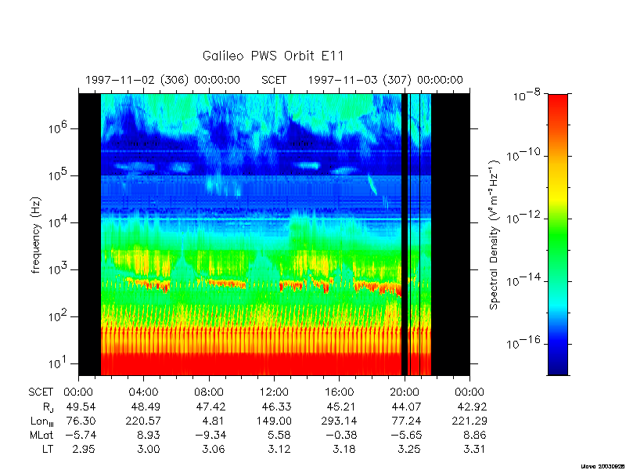Click the 10^4 frequency tick label
This screenshot has width=626, height=470.
[x=59, y=222]
